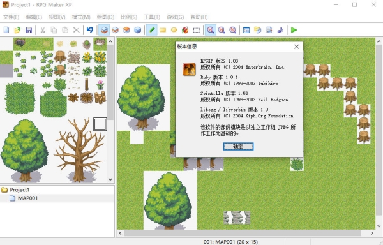
Task: Close the 版本信息 dialog
Action: (x=296, y=47)
